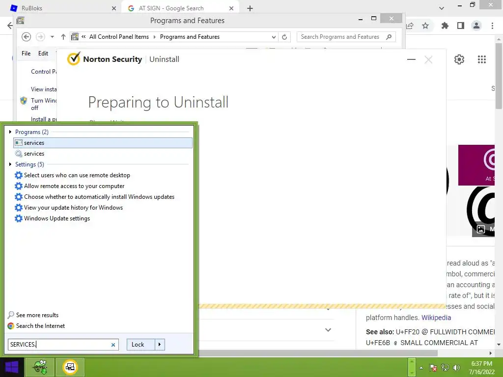
Task: Click the Chrome share page icon
Action: click(x=410, y=26)
